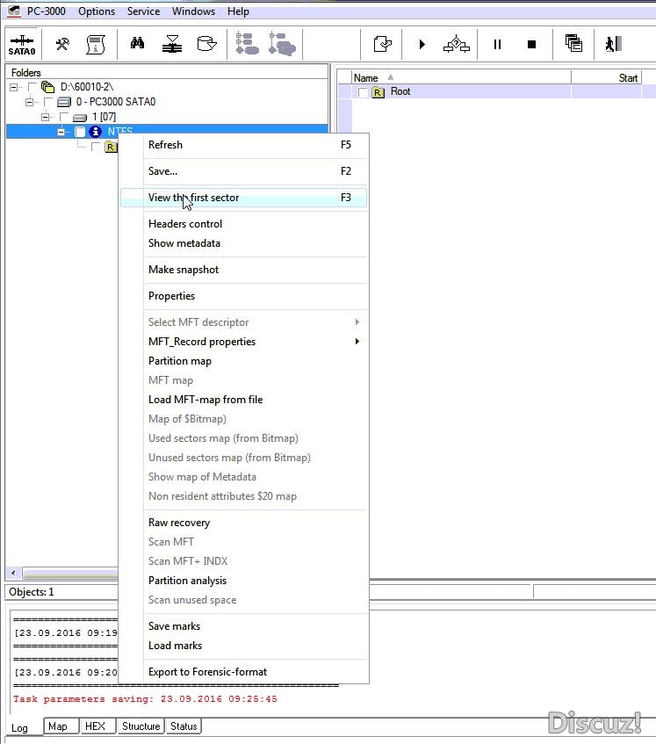Pause the running task
Image resolution: width=656 pixels, height=744 pixels.
497,44
